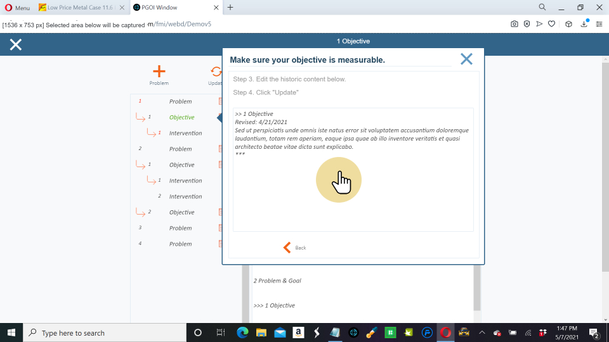The width and height of the screenshot is (609, 342).
Task: Open the Opera Menu button
Action: [17, 8]
